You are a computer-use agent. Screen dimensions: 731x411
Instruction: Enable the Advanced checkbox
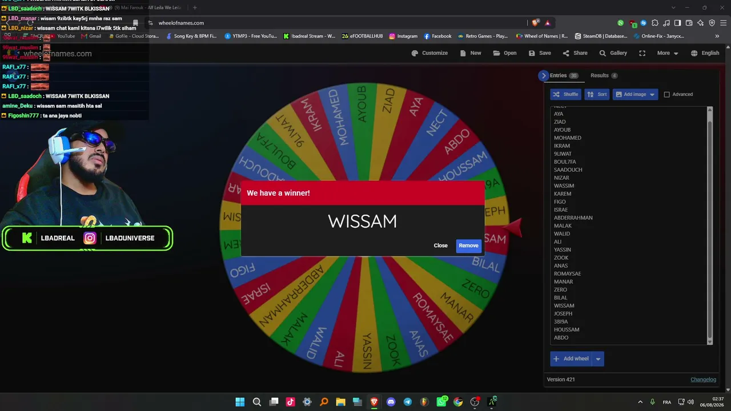[x=666, y=94]
